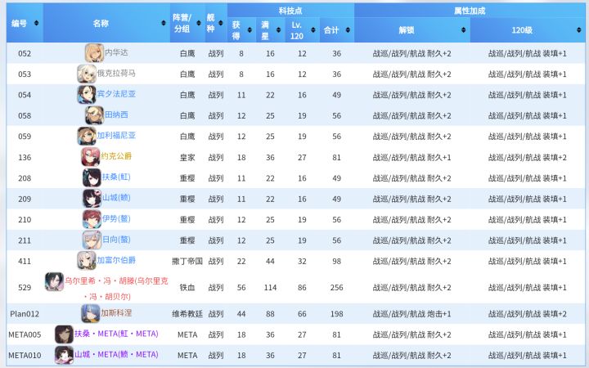Open the 田纳西 ship link
This screenshot has width=589, height=368.
[116, 114]
